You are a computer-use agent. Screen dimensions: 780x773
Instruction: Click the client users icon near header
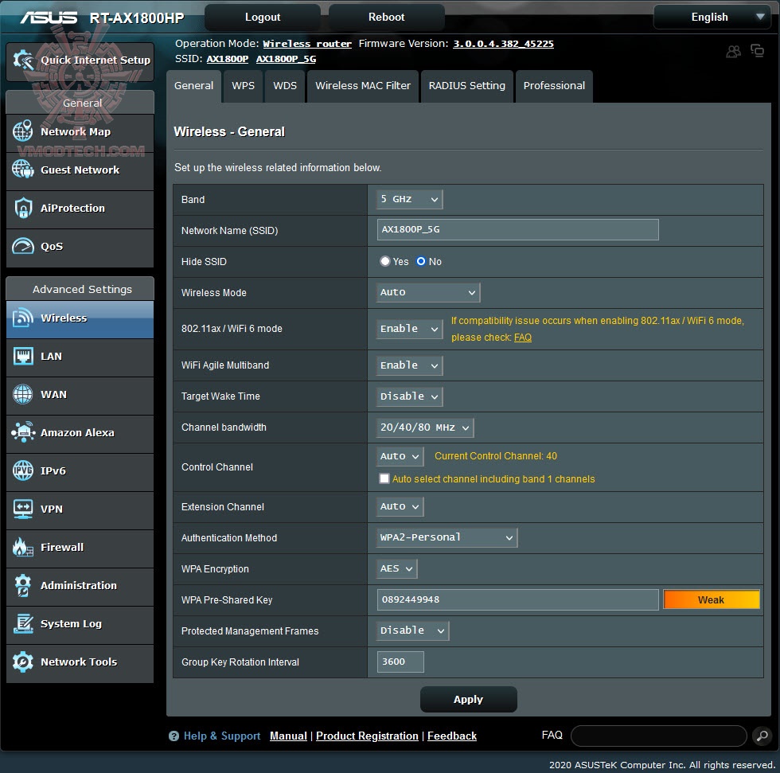(733, 51)
